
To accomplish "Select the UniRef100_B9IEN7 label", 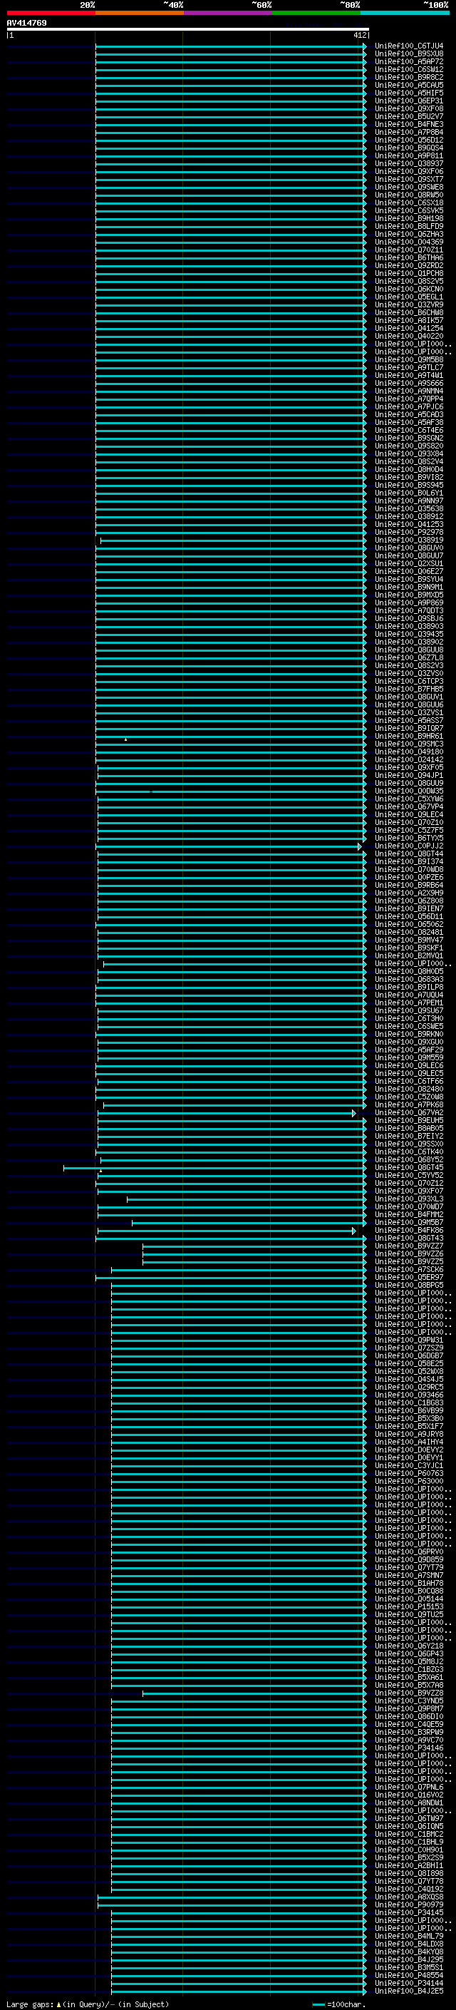I will point(408,908).
